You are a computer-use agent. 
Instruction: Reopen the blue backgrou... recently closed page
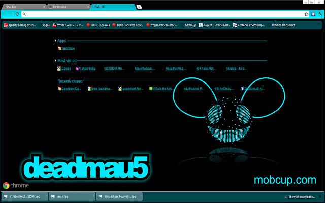(102, 89)
